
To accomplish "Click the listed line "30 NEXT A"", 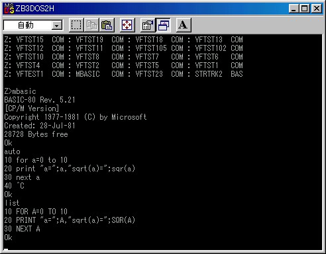I will pyautogui.click(x=22, y=229).
